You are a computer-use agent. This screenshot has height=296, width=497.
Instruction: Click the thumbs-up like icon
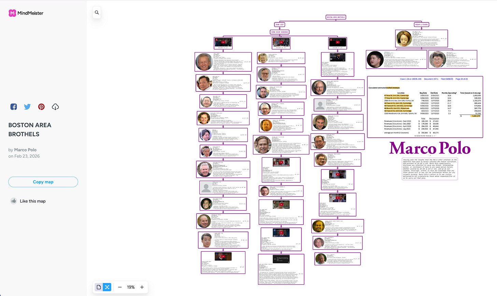(x=14, y=201)
